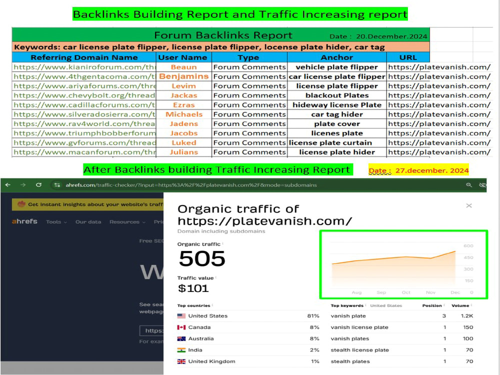The height and width of the screenshot is (375, 500).
Task: Click the ahrefs logo
Action: pos(24,221)
